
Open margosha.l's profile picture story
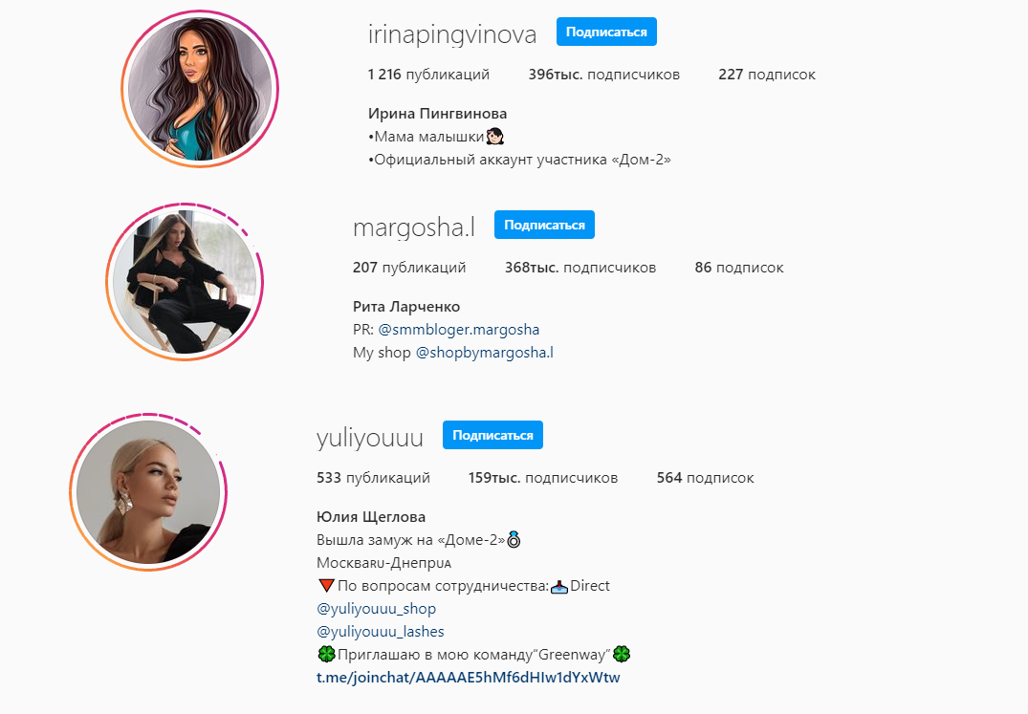tap(185, 282)
